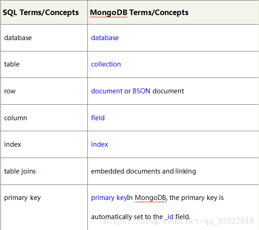Open the blue database link
Viewport: 259px width, 230px height.
pos(105,38)
